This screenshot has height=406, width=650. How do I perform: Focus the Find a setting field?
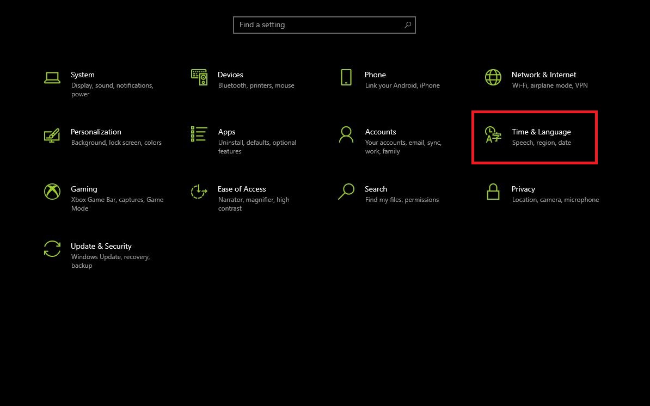(x=324, y=25)
